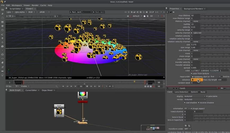This screenshot has width=230, height=133.
Task: Switch to the Curve Editor tab
Action: tap(31, 90)
